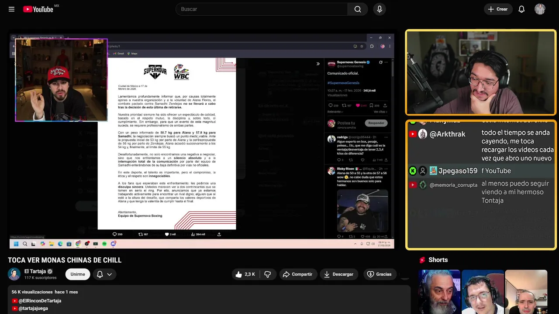Click the Gracias super thanks button
Viewport: 559px width, 314px height.
[x=379, y=274]
